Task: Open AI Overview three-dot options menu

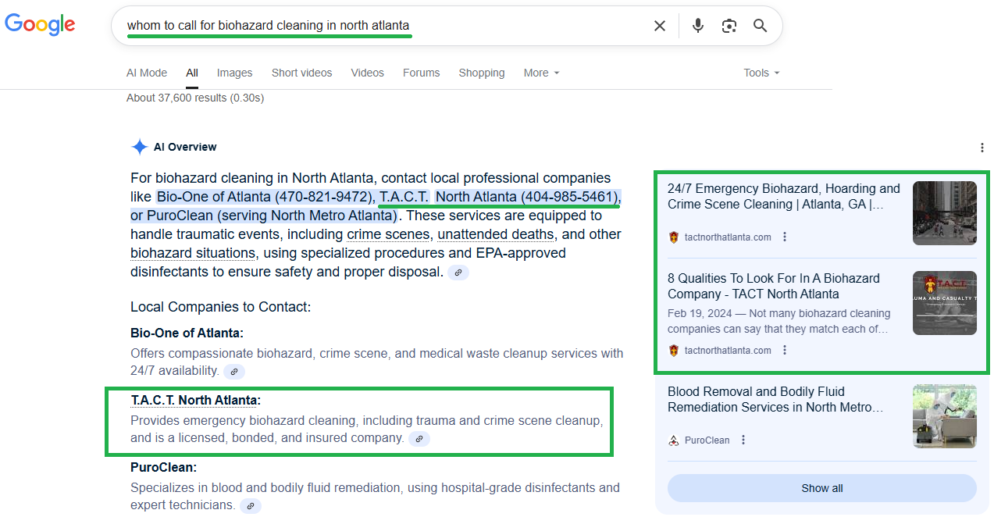Action: 982,148
